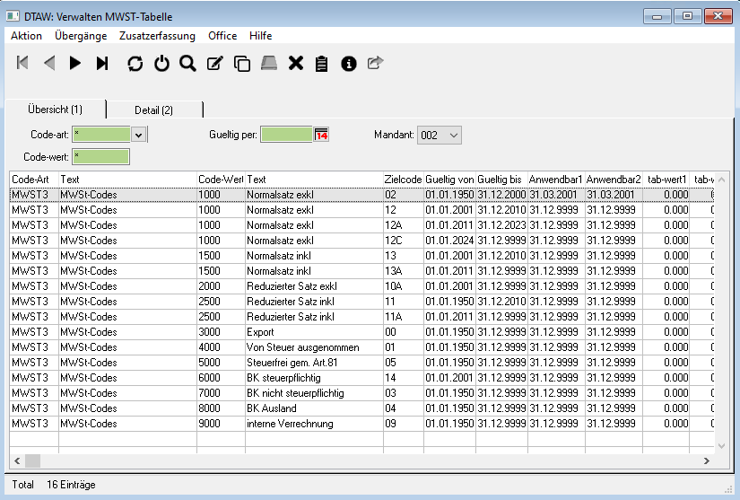Viewport: 740px width, 500px height.
Task: Jump to the last record
Action: pyautogui.click(x=102, y=63)
